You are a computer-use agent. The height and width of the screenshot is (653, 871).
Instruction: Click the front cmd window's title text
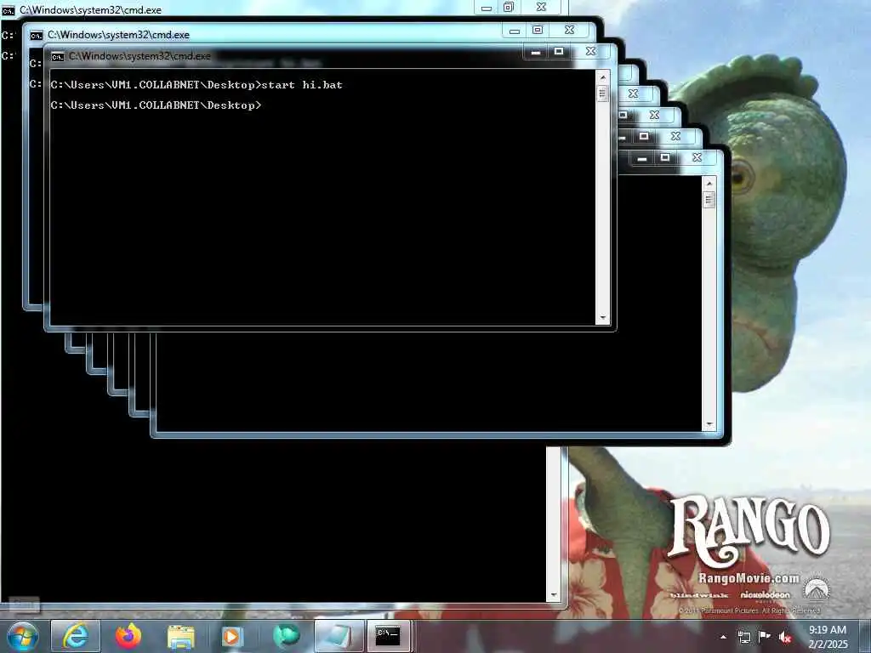(x=139, y=56)
